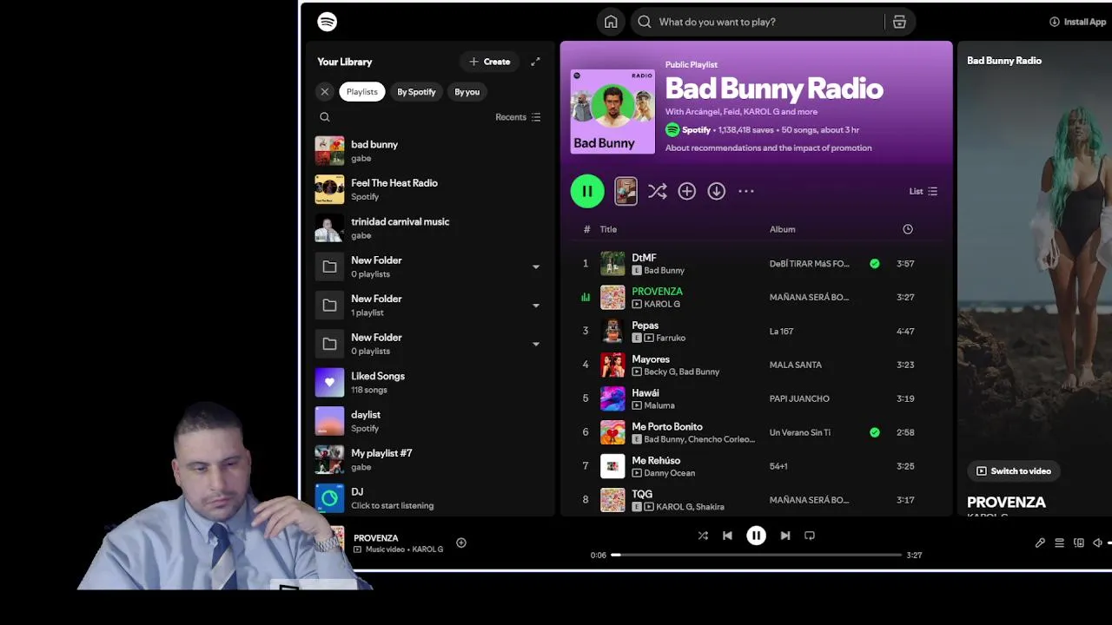Click Album column header
1112x625 pixels.
[782, 229]
